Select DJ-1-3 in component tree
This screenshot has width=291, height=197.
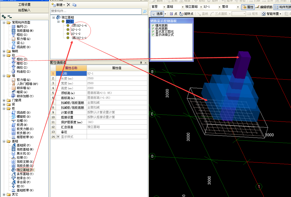(x=76, y=30)
